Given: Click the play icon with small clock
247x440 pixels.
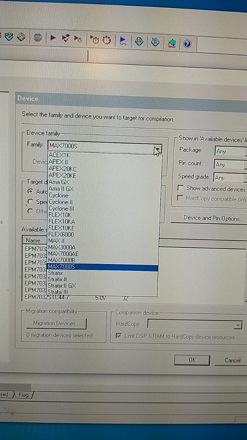Looking at the screenshot, I should [78, 39].
